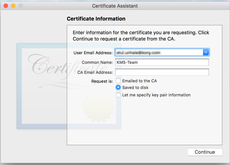Close the Certificate Assistant with the red button

pyautogui.click(x=6, y=6)
